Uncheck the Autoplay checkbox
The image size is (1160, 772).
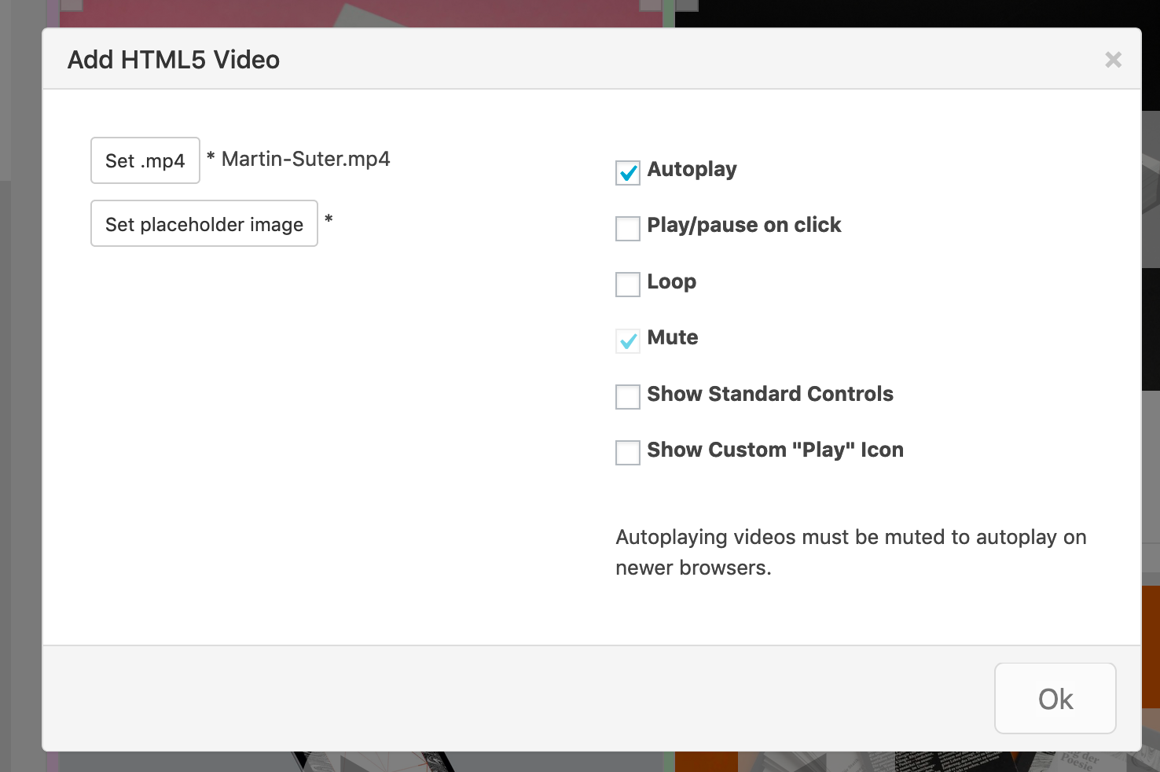[x=628, y=172]
